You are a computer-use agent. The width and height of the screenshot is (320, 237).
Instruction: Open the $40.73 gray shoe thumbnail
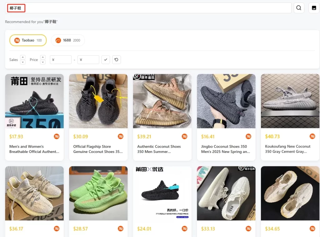pyautogui.click(x=290, y=101)
